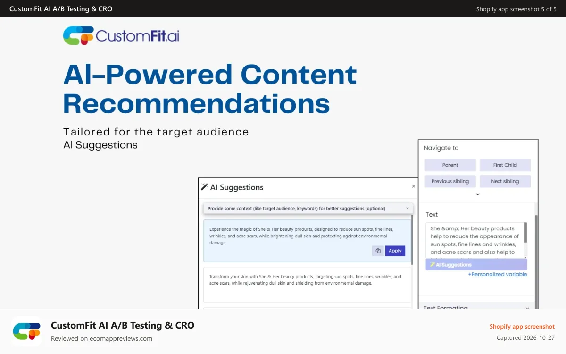566x354 pixels.
Task: Click the 'Captured 2026-10-27' text
Action: [x=525, y=338]
